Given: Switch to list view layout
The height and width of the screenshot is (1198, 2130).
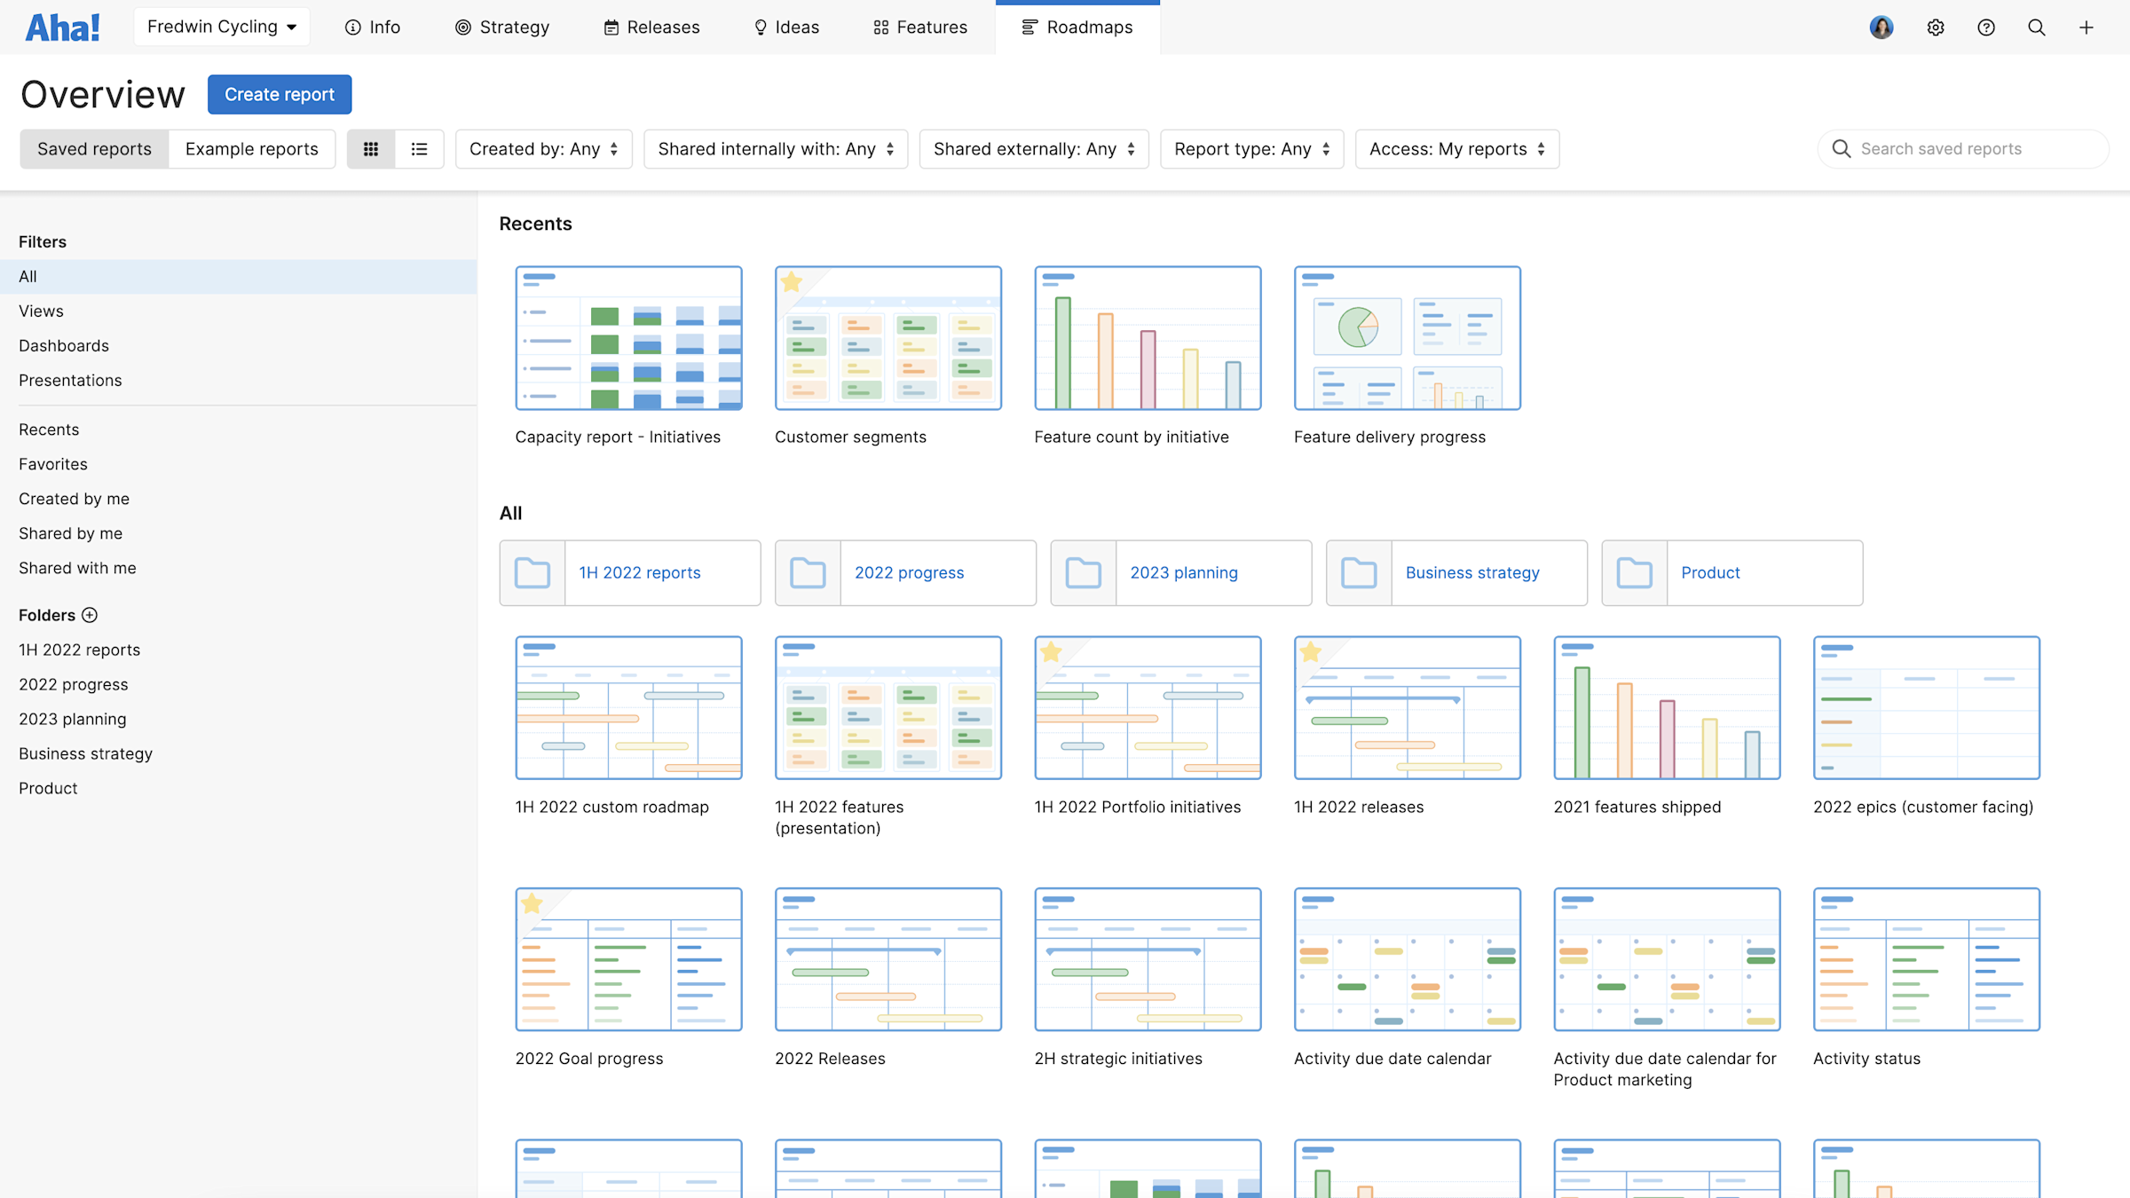Looking at the screenshot, I should click(x=419, y=148).
